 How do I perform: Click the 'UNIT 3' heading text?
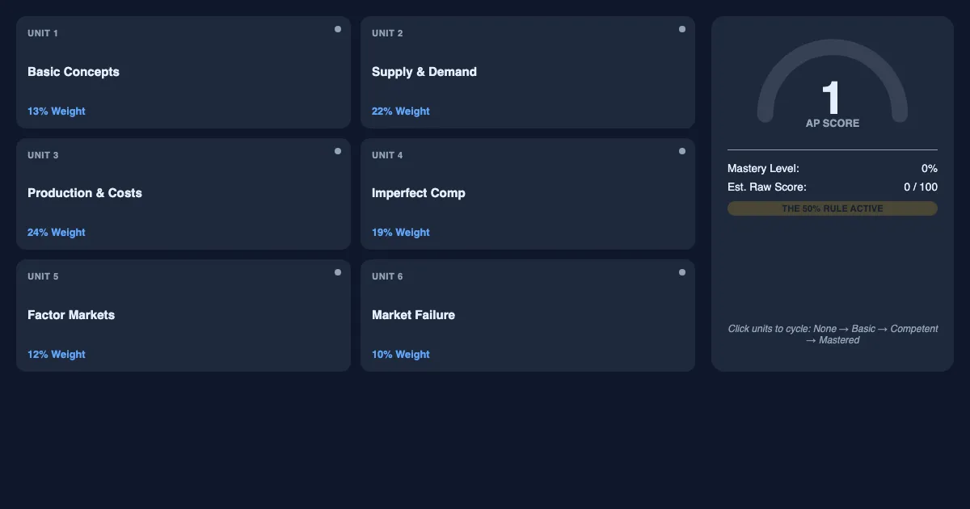click(x=43, y=155)
